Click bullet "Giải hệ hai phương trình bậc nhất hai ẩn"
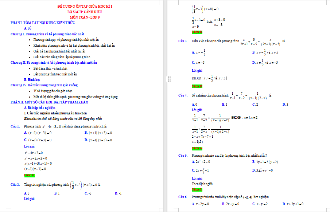The image size is (330, 212). [x=59, y=51]
